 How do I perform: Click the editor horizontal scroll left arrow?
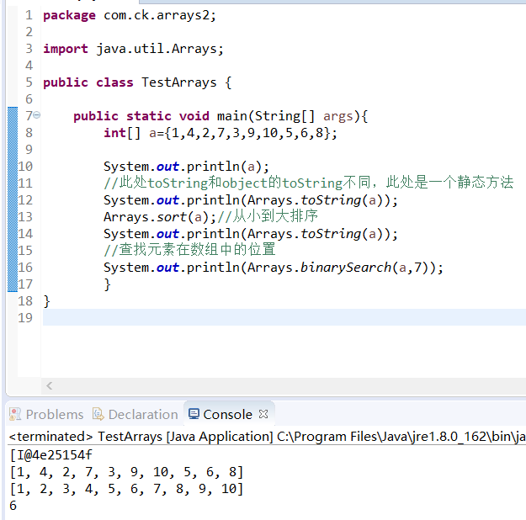coord(50,386)
